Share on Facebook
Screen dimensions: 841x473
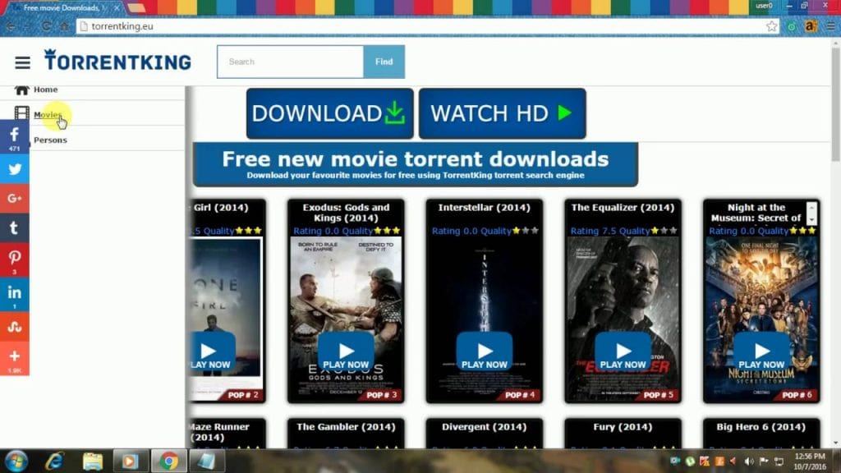pyautogui.click(x=15, y=137)
